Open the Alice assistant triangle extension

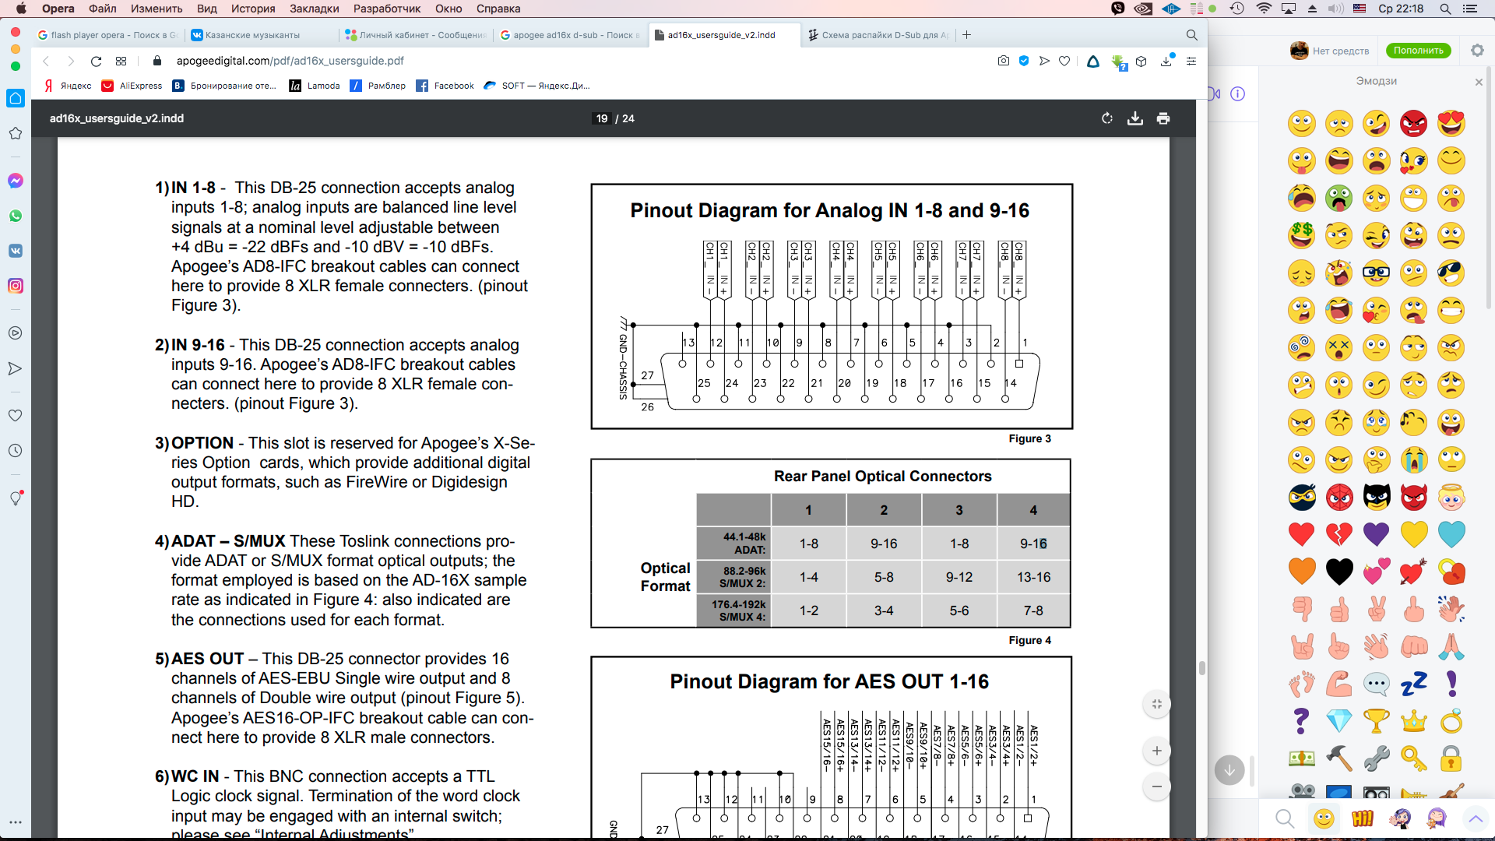[1093, 62]
